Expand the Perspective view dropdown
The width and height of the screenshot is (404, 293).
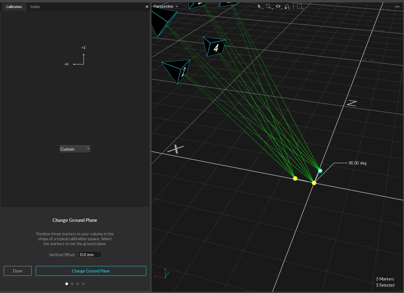[x=166, y=6]
